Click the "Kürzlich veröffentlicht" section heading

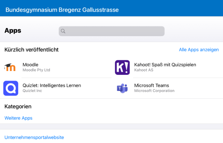click(32, 50)
